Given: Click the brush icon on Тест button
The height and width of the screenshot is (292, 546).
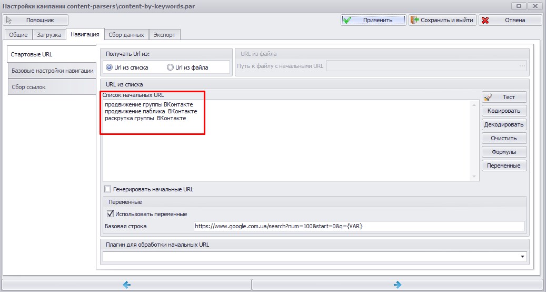Looking at the screenshot, I should click(x=488, y=97).
